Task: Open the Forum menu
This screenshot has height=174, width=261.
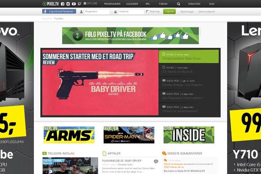Action: click(x=163, y=4)
